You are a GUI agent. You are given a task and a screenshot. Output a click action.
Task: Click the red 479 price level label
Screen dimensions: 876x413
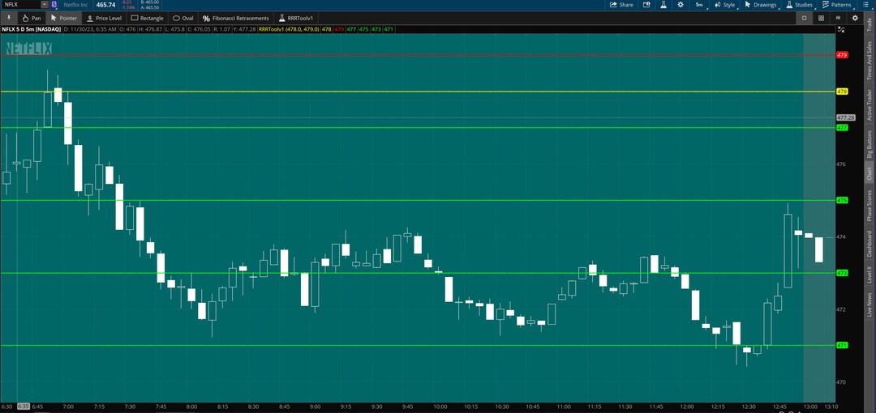tap(843, 55)
